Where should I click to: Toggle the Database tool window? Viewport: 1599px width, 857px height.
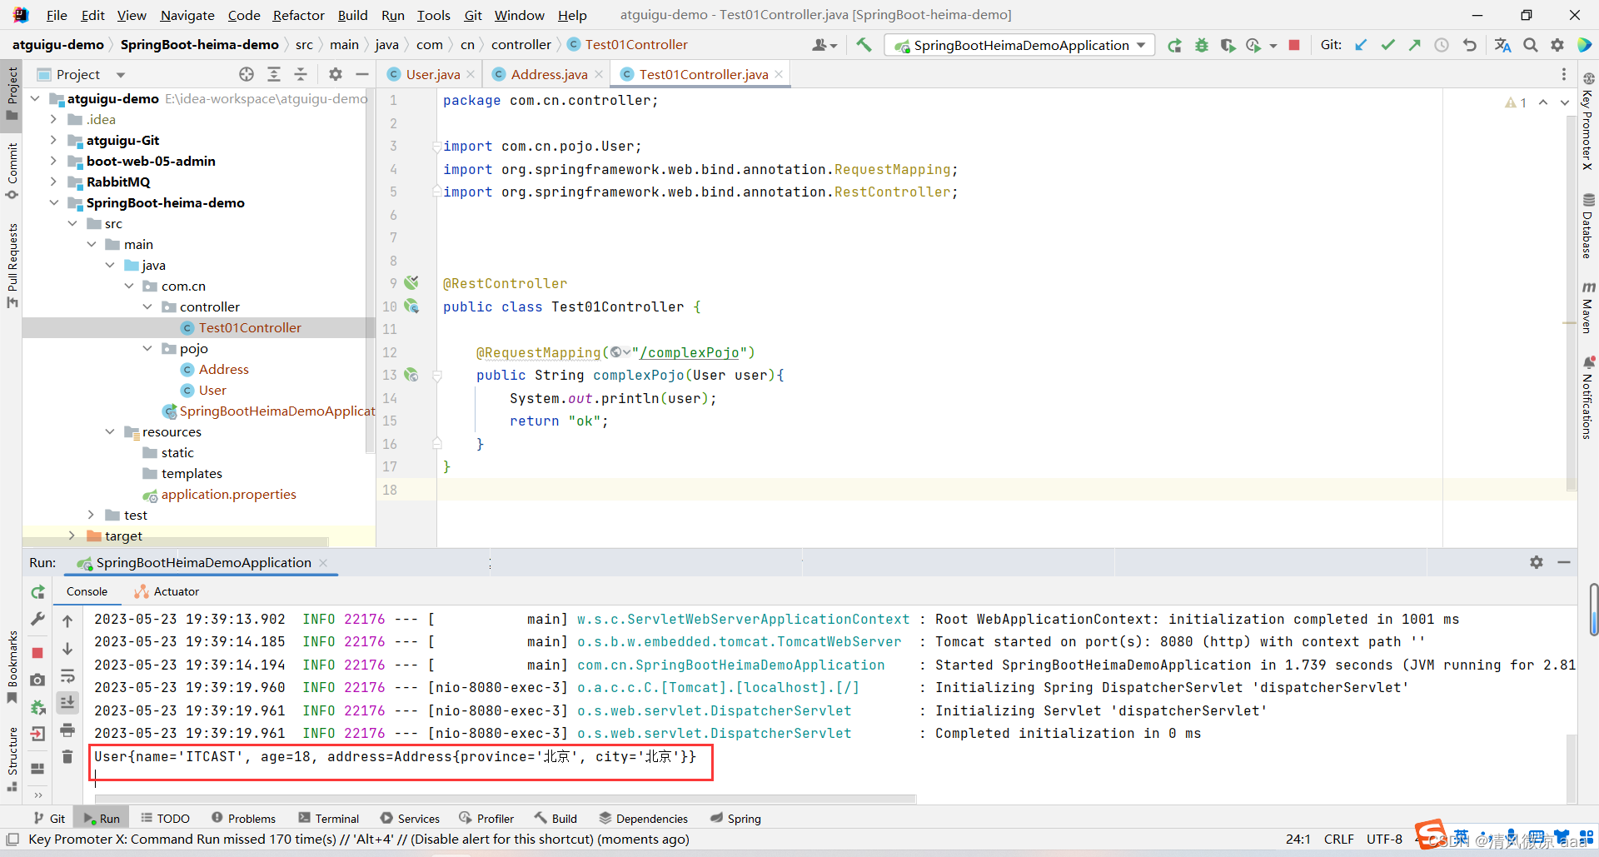[1588, 226]
